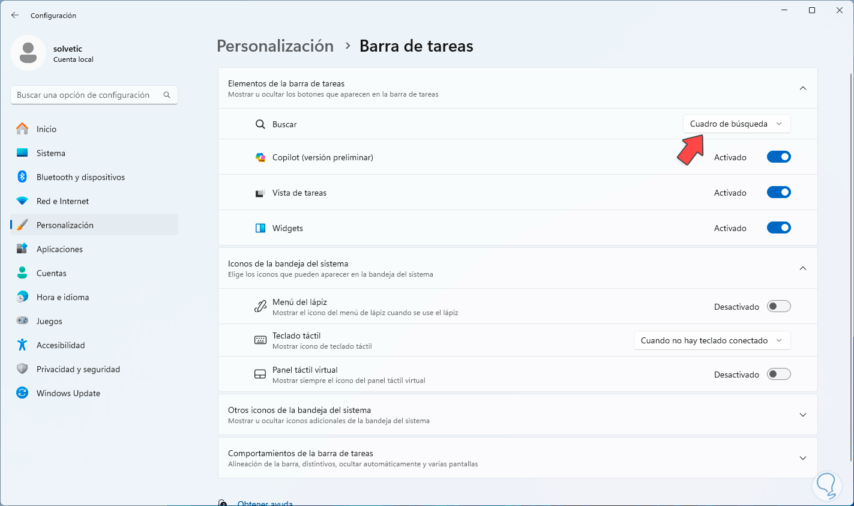Click the Juegos controller icon
The width and height of the screenshot is (854, 506).
pyautogui.click(x=22, y=321)
